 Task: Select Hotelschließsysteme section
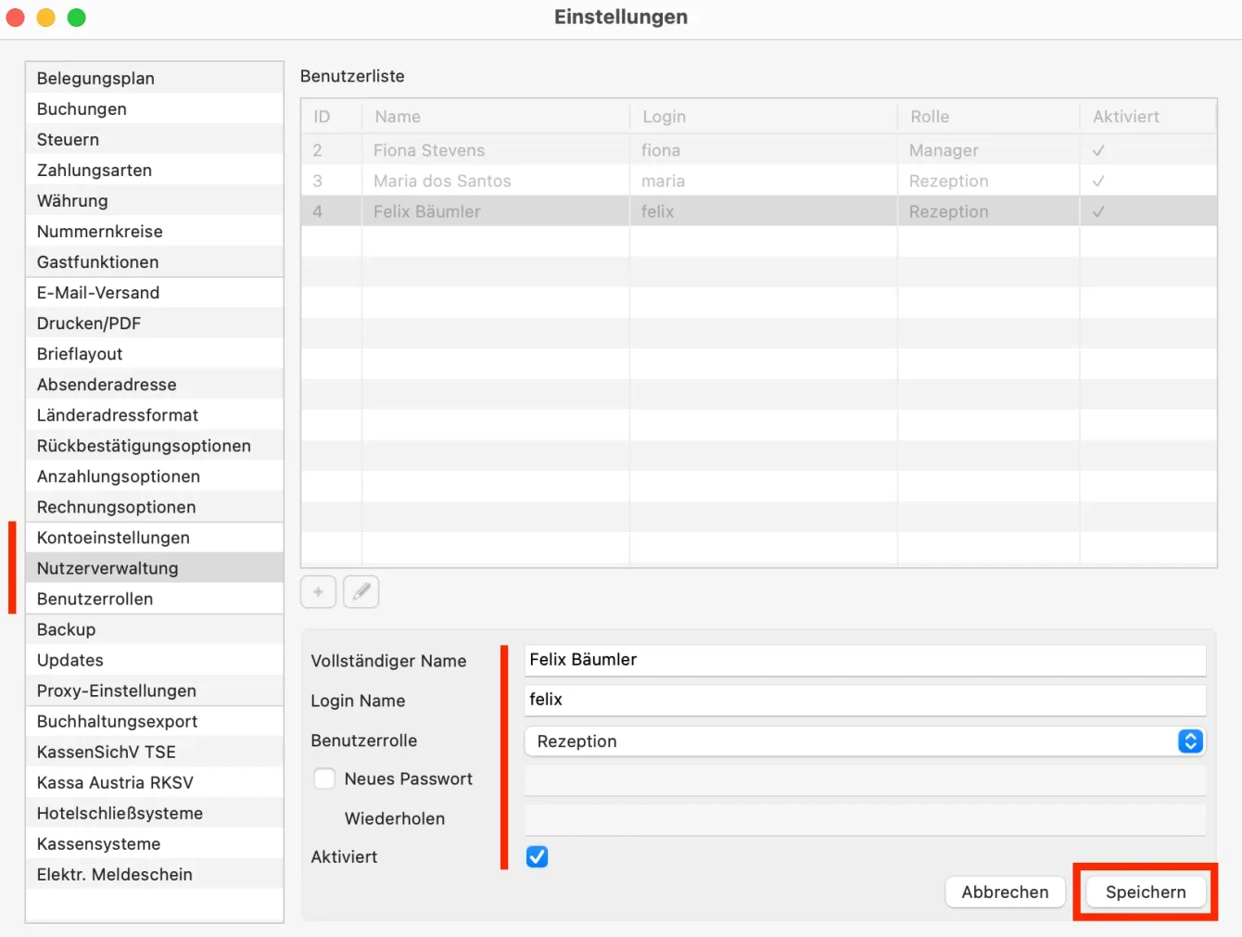[155, 812]
